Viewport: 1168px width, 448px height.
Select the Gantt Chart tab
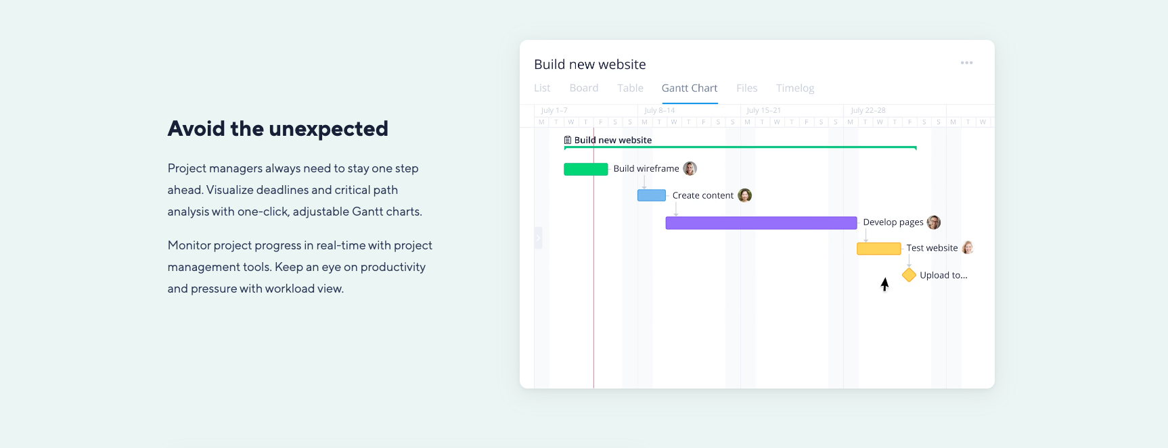[x=690, y=88]
